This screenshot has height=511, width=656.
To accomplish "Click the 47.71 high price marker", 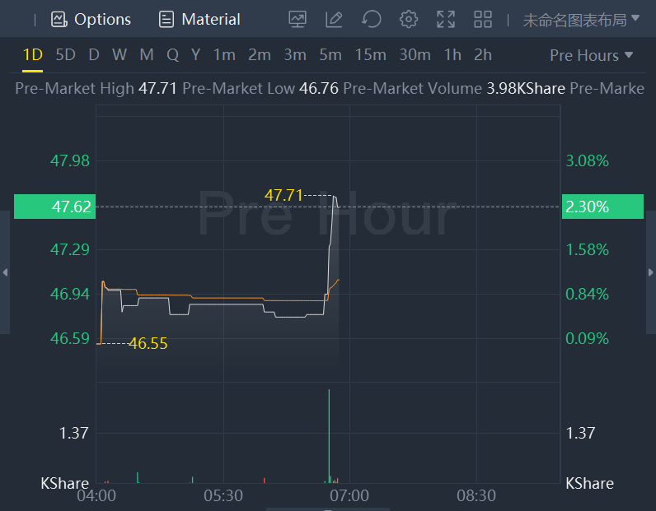I will click(x=283, y=196).
